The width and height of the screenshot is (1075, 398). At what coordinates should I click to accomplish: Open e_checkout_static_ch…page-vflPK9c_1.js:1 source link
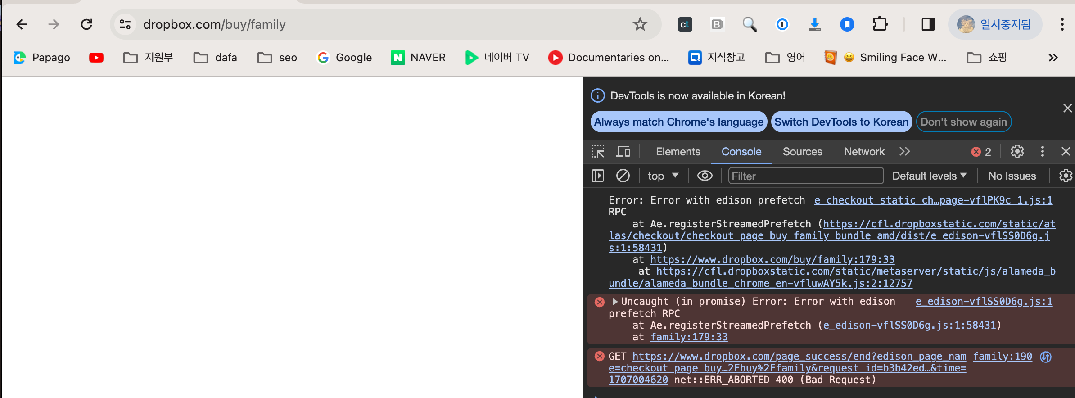point(933,200)
